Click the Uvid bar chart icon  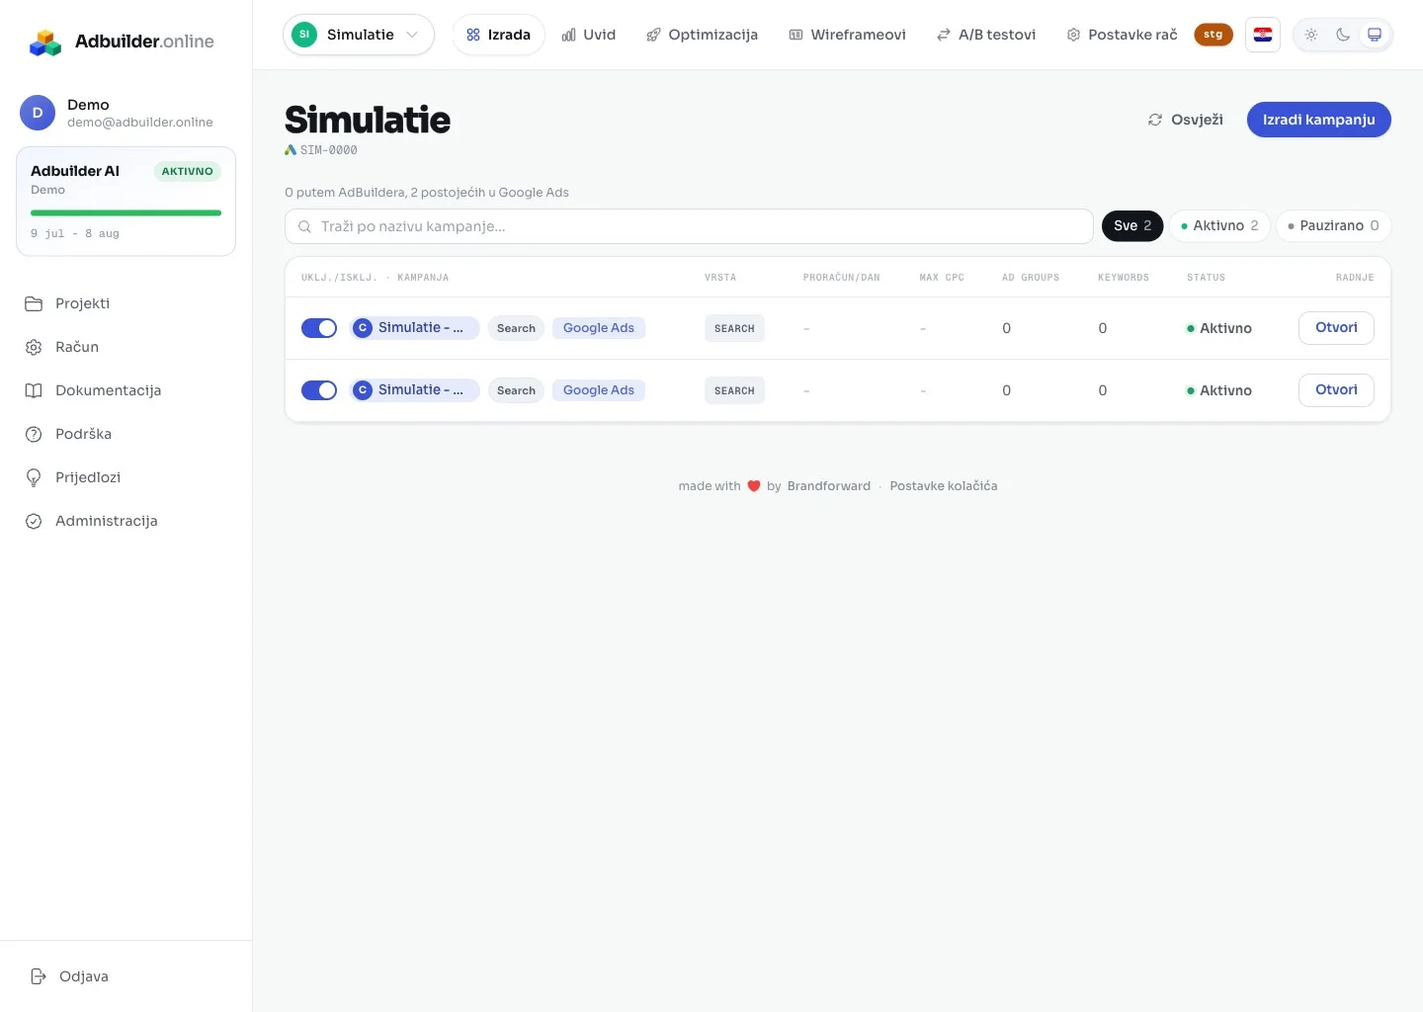pos(569,35)
